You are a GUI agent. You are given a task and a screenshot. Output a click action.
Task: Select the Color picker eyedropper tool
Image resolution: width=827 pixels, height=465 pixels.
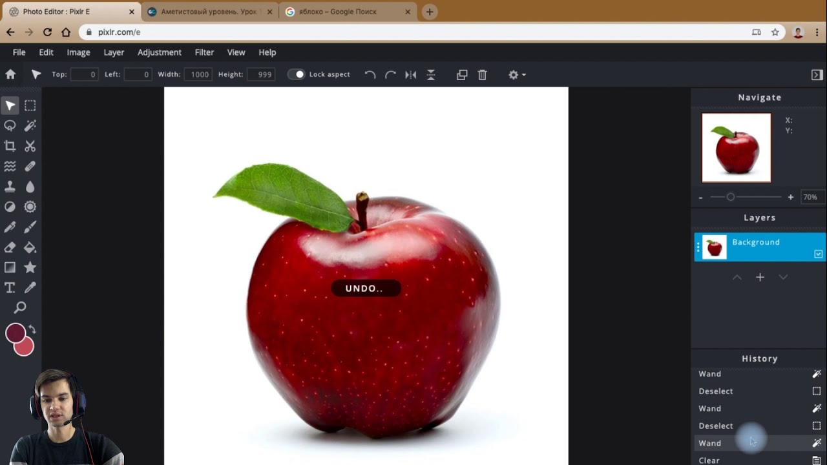[x=30, y=287]
